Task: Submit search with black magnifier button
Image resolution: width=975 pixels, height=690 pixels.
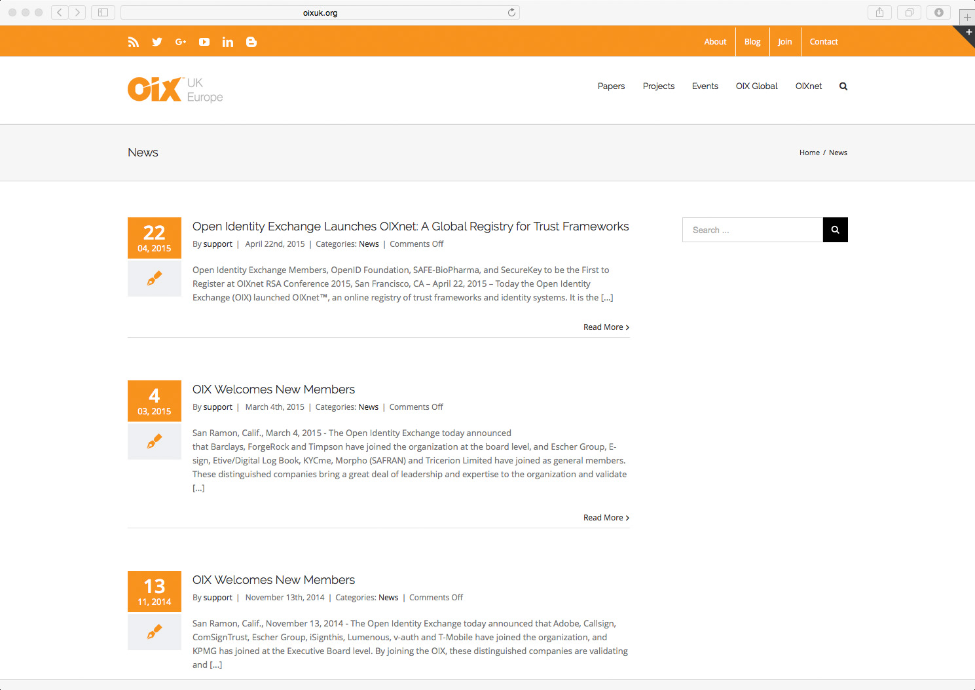Action: pyautogui.click(x=836, y=230)
